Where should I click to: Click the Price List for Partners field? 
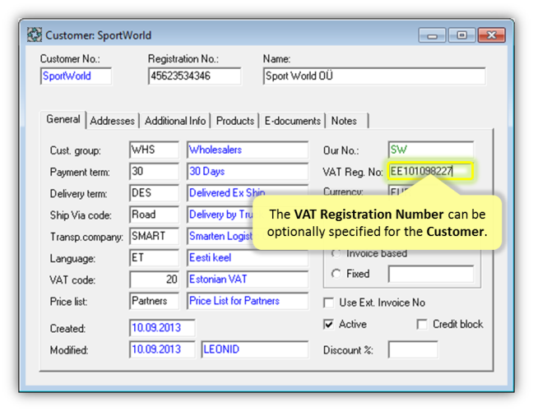248,301
